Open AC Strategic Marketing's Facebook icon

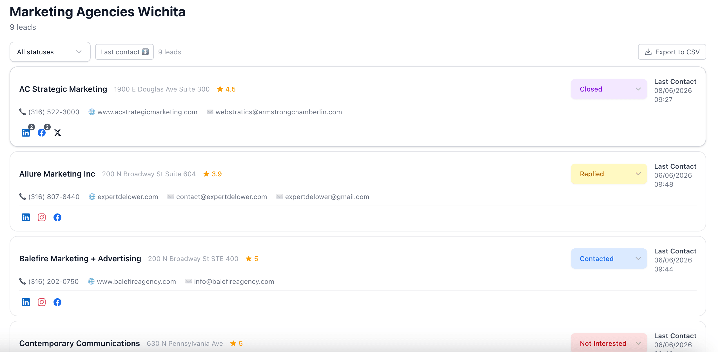point(42,133)
